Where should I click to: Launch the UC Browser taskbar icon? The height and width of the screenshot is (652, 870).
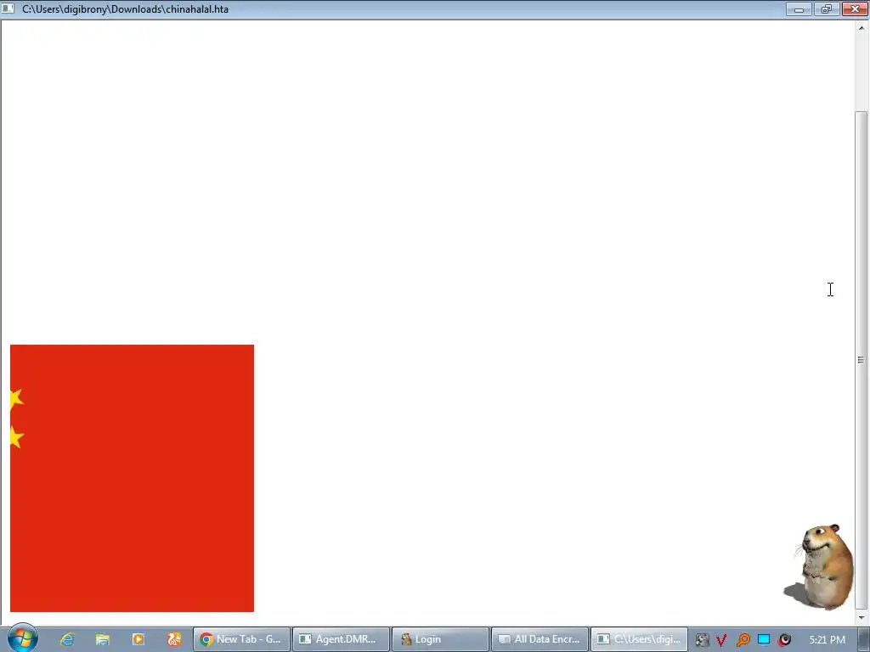[x=174, y=639]
